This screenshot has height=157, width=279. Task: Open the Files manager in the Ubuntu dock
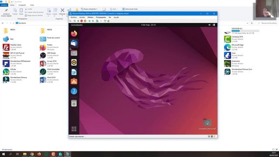point(74,53)
